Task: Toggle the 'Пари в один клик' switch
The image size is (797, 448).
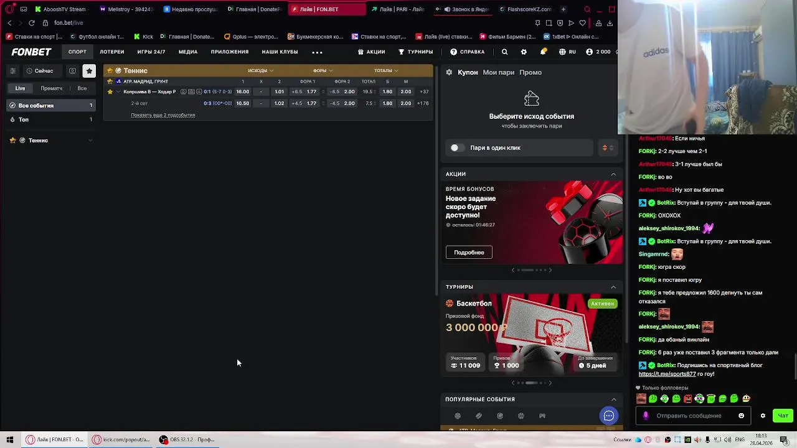Action: point(457,147)
